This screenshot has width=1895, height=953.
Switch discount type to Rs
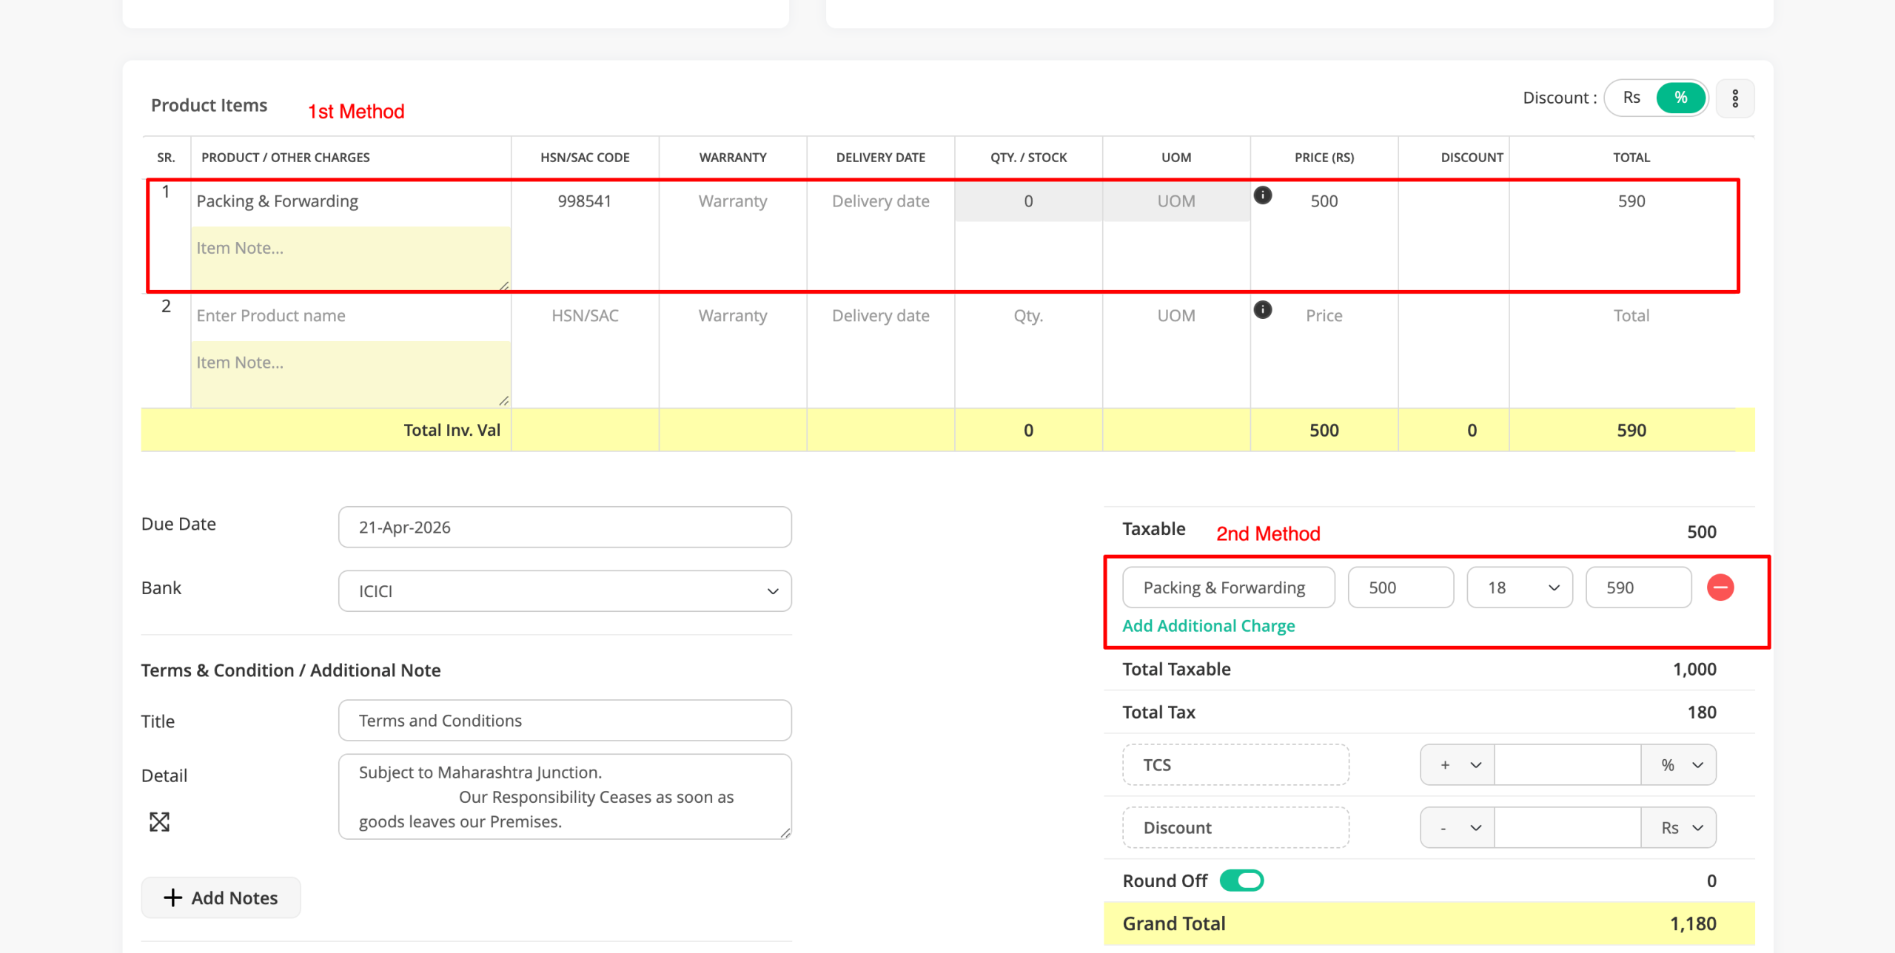click(1631, 98)
